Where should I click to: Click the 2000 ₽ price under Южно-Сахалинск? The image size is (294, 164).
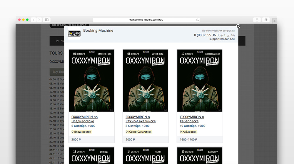pyautogui.click(x=130, y=140)
